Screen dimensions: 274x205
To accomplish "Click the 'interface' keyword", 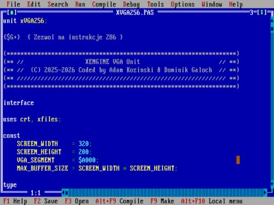I will (18, 102).
